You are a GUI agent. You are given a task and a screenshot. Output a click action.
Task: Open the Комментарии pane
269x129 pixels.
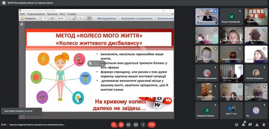coord(166,18)
